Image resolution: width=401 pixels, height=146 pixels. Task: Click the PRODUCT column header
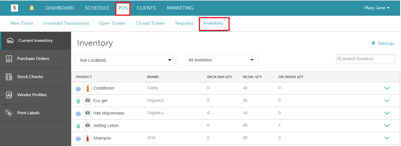(x=84, y=77)
